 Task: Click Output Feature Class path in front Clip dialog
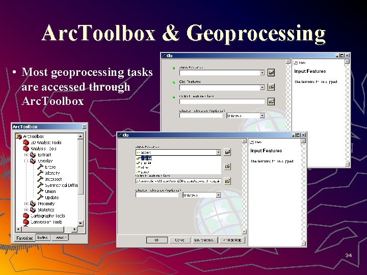(x=178, y=181)
